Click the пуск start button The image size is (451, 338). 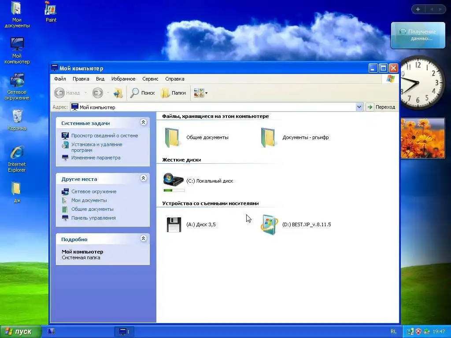[x=20, y=331]
